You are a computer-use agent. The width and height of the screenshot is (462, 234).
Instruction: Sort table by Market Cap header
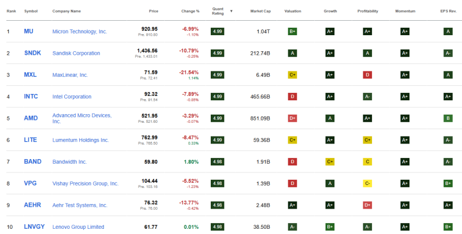(260, 11)
